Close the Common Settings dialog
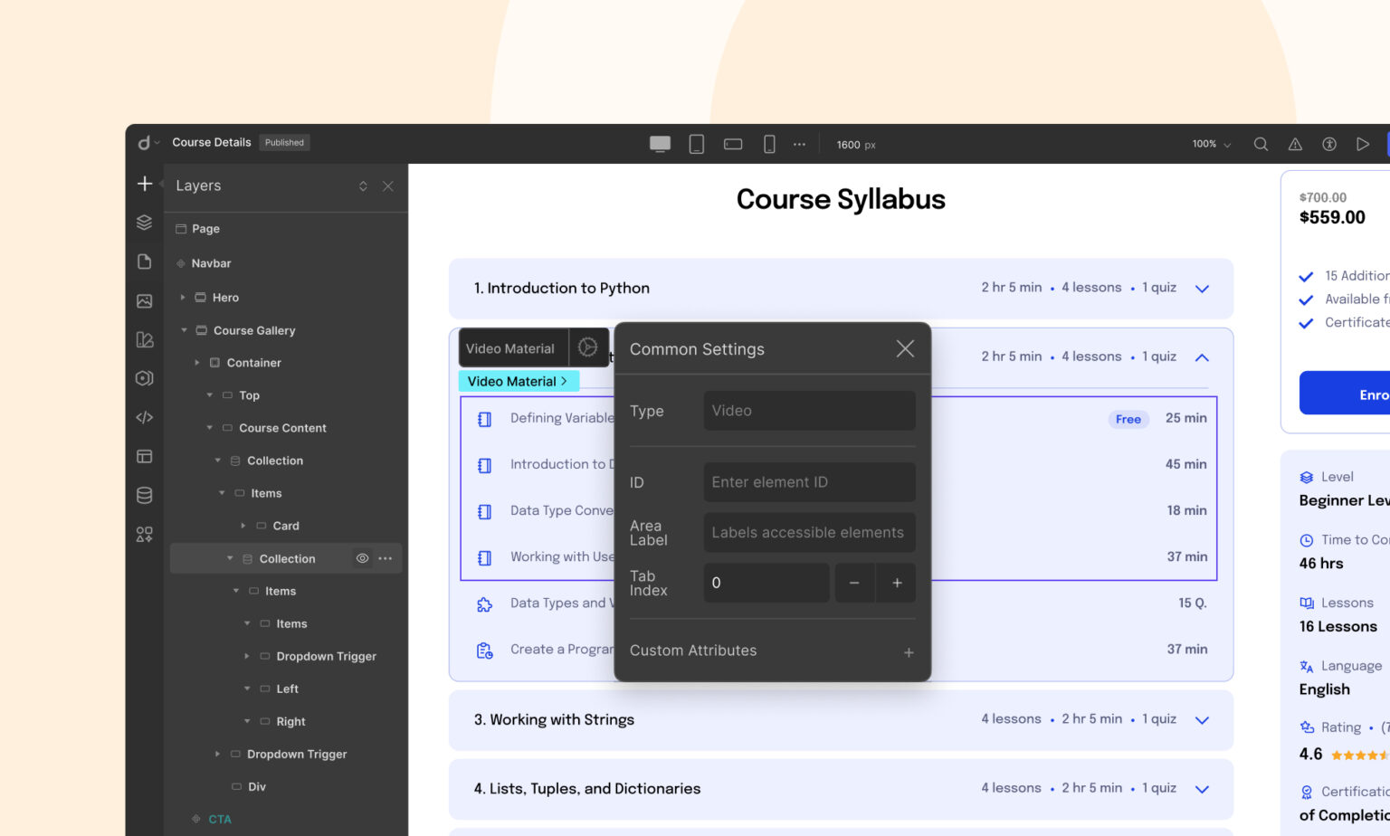The image size is (1390, 836). (905, 349)
